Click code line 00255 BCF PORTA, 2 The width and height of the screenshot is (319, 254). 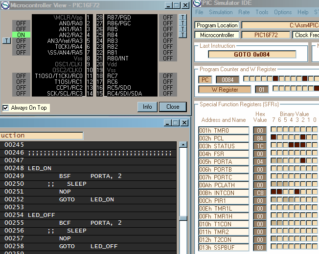[x=88, y=223]
